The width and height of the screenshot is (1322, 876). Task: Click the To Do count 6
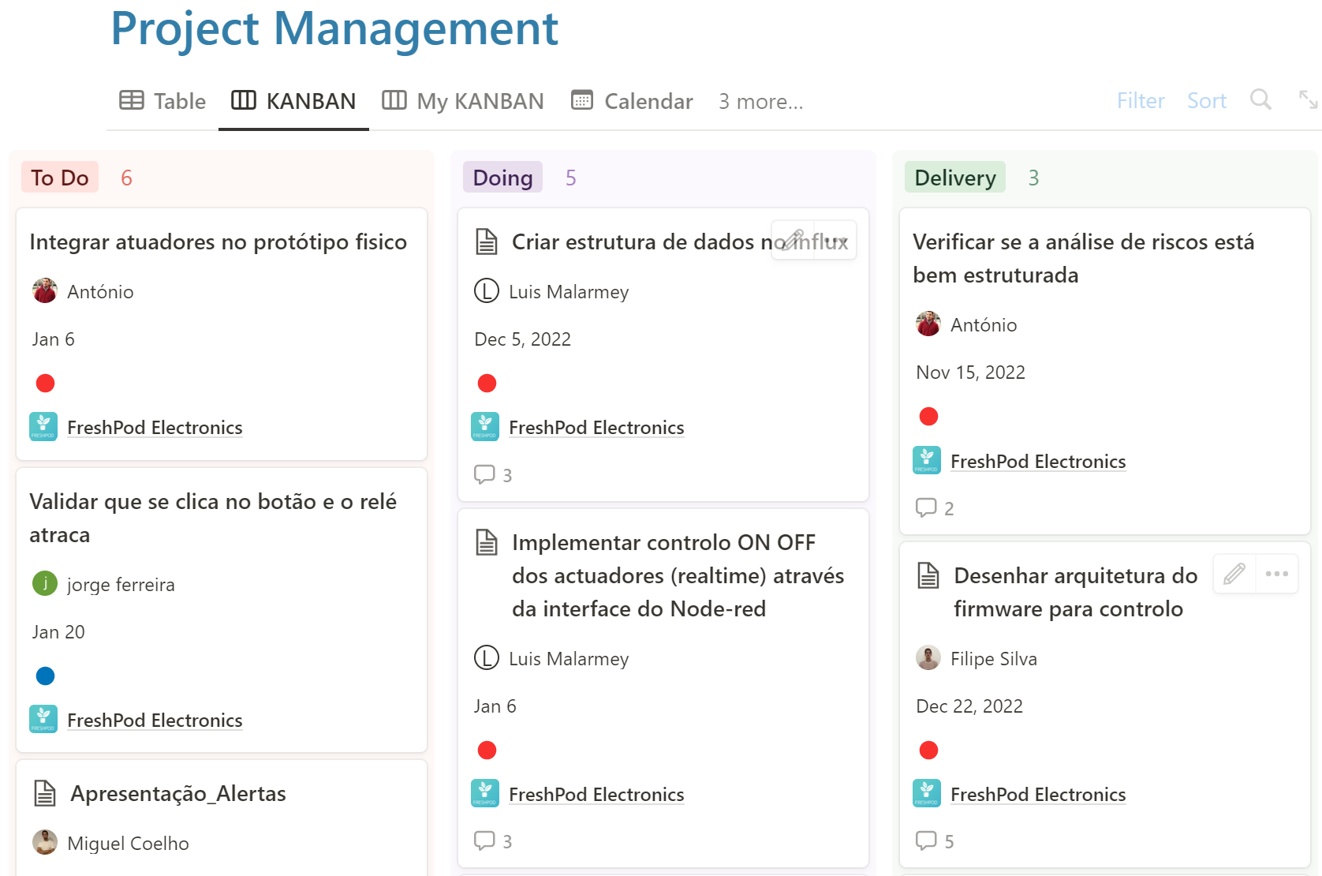coord(126,178)
